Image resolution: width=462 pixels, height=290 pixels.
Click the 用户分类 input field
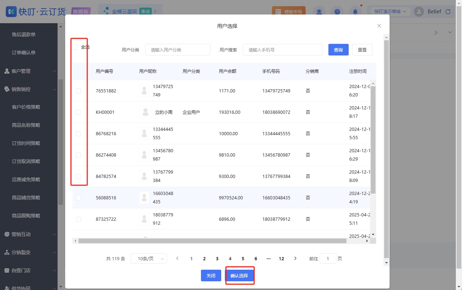pos(178,50)
